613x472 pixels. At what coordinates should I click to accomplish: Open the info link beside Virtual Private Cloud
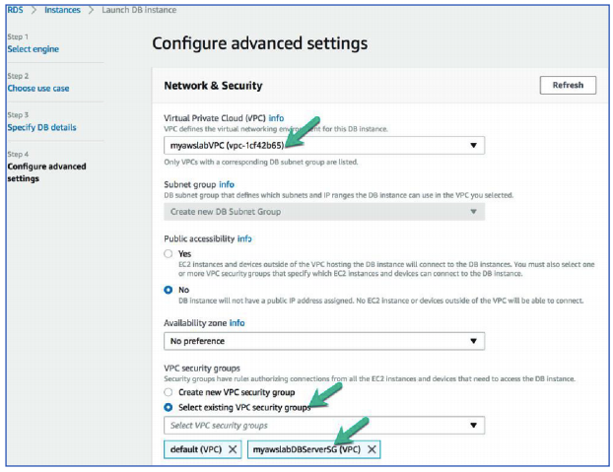pos(276,117)
